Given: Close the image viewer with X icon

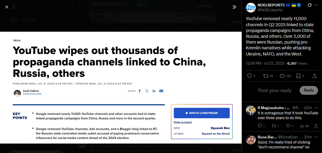Looking at the screenshot, I should [x=7, y=7].
